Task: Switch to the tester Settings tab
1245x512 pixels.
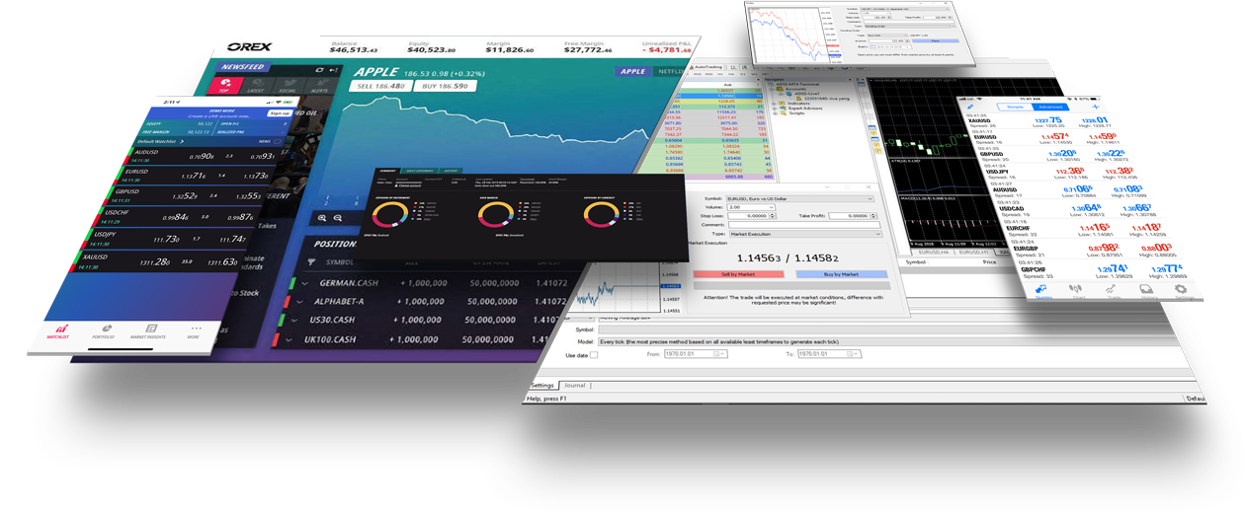Action: click(x=542, y=385)
